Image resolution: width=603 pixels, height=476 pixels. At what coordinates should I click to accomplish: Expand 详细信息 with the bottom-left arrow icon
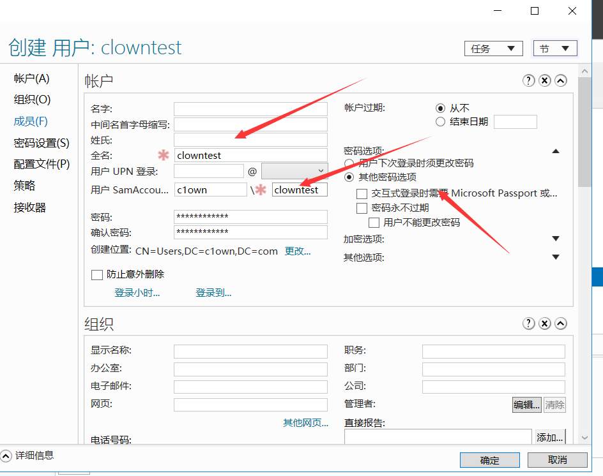[x=6, y=456]
